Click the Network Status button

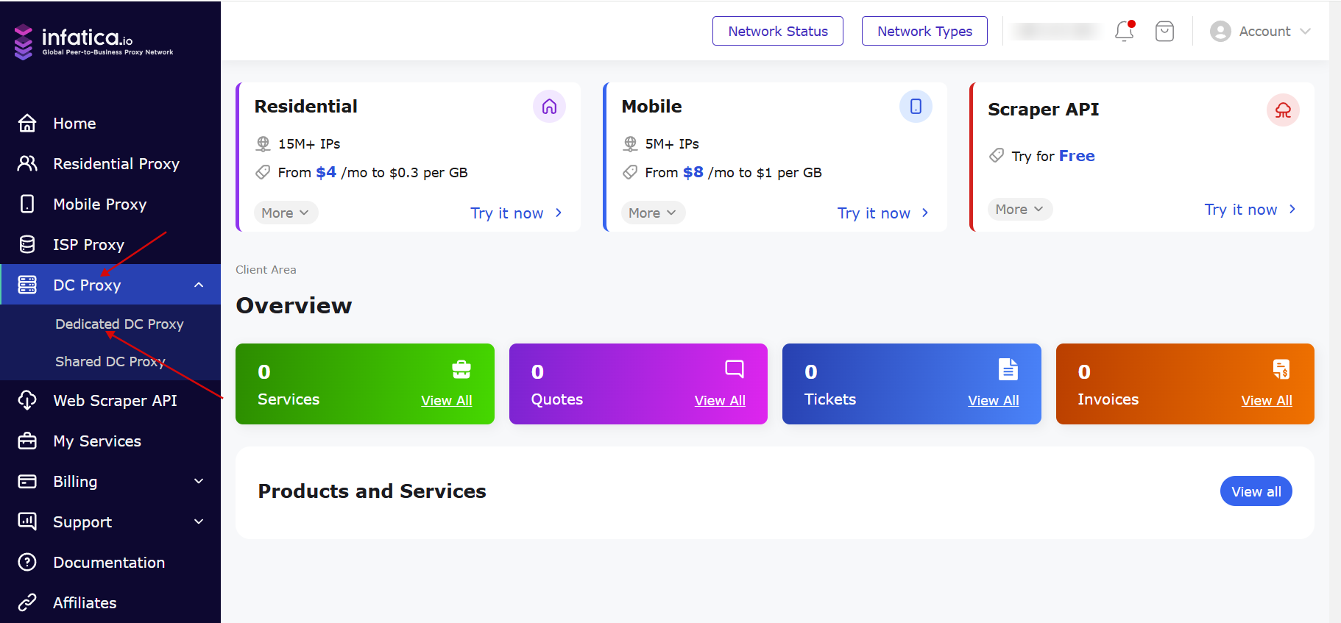(x=778, y=31)
